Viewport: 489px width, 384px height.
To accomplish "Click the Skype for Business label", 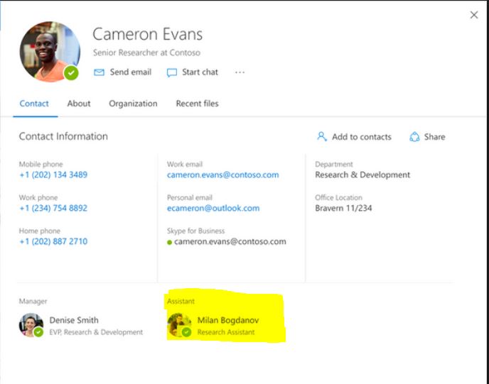I will [x=196, y=231].
